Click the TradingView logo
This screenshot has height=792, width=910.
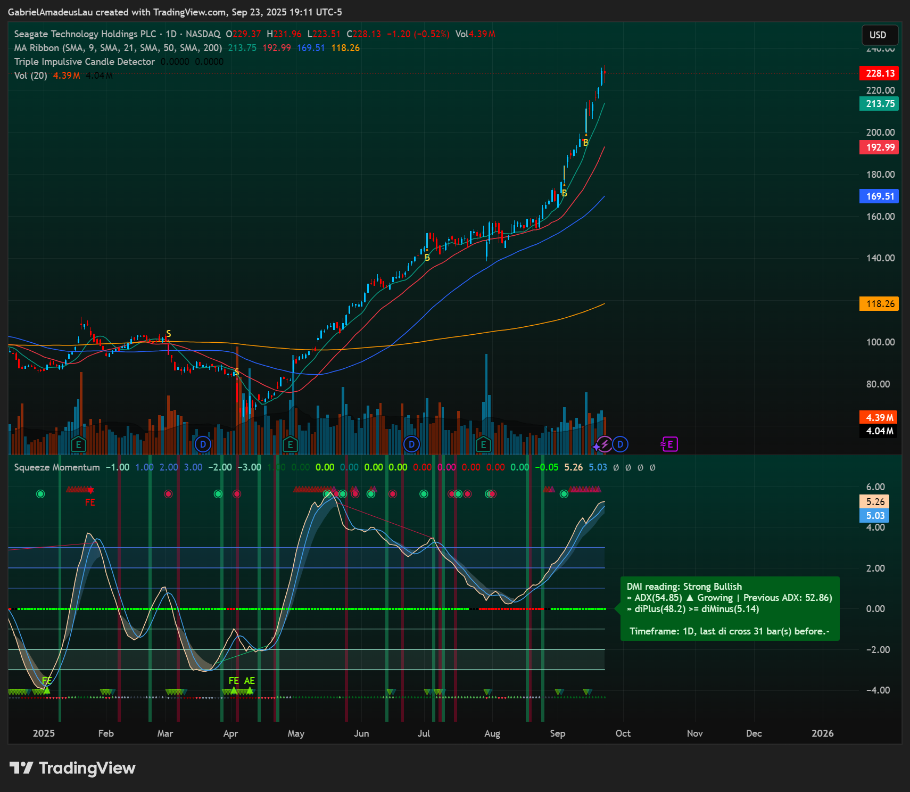[x=72, y=768]
